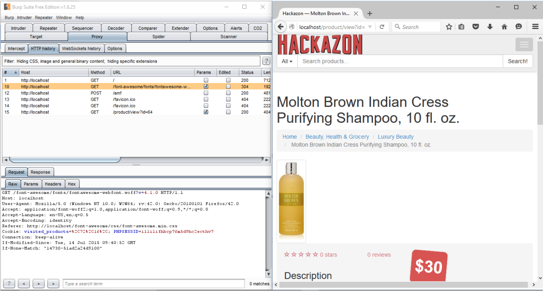Go to the previous search match in Burp
The width and height of the screenshot is (543, 292).
24,284
